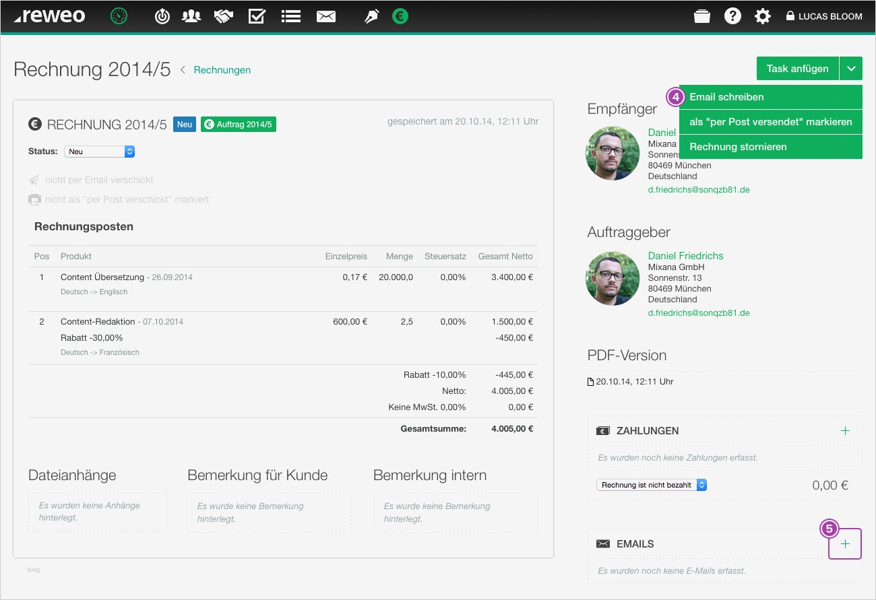This screenshot has width=876, height=600.
Task: Click the empty Bemerkung für Kunde box
Action: [x=269, y=512]
